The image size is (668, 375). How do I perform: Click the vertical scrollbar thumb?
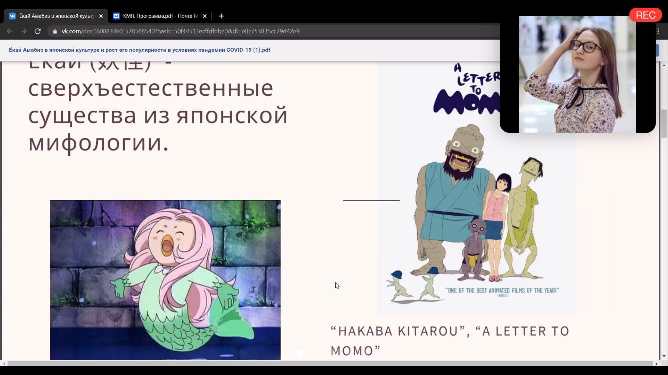(x=664, y=125)
